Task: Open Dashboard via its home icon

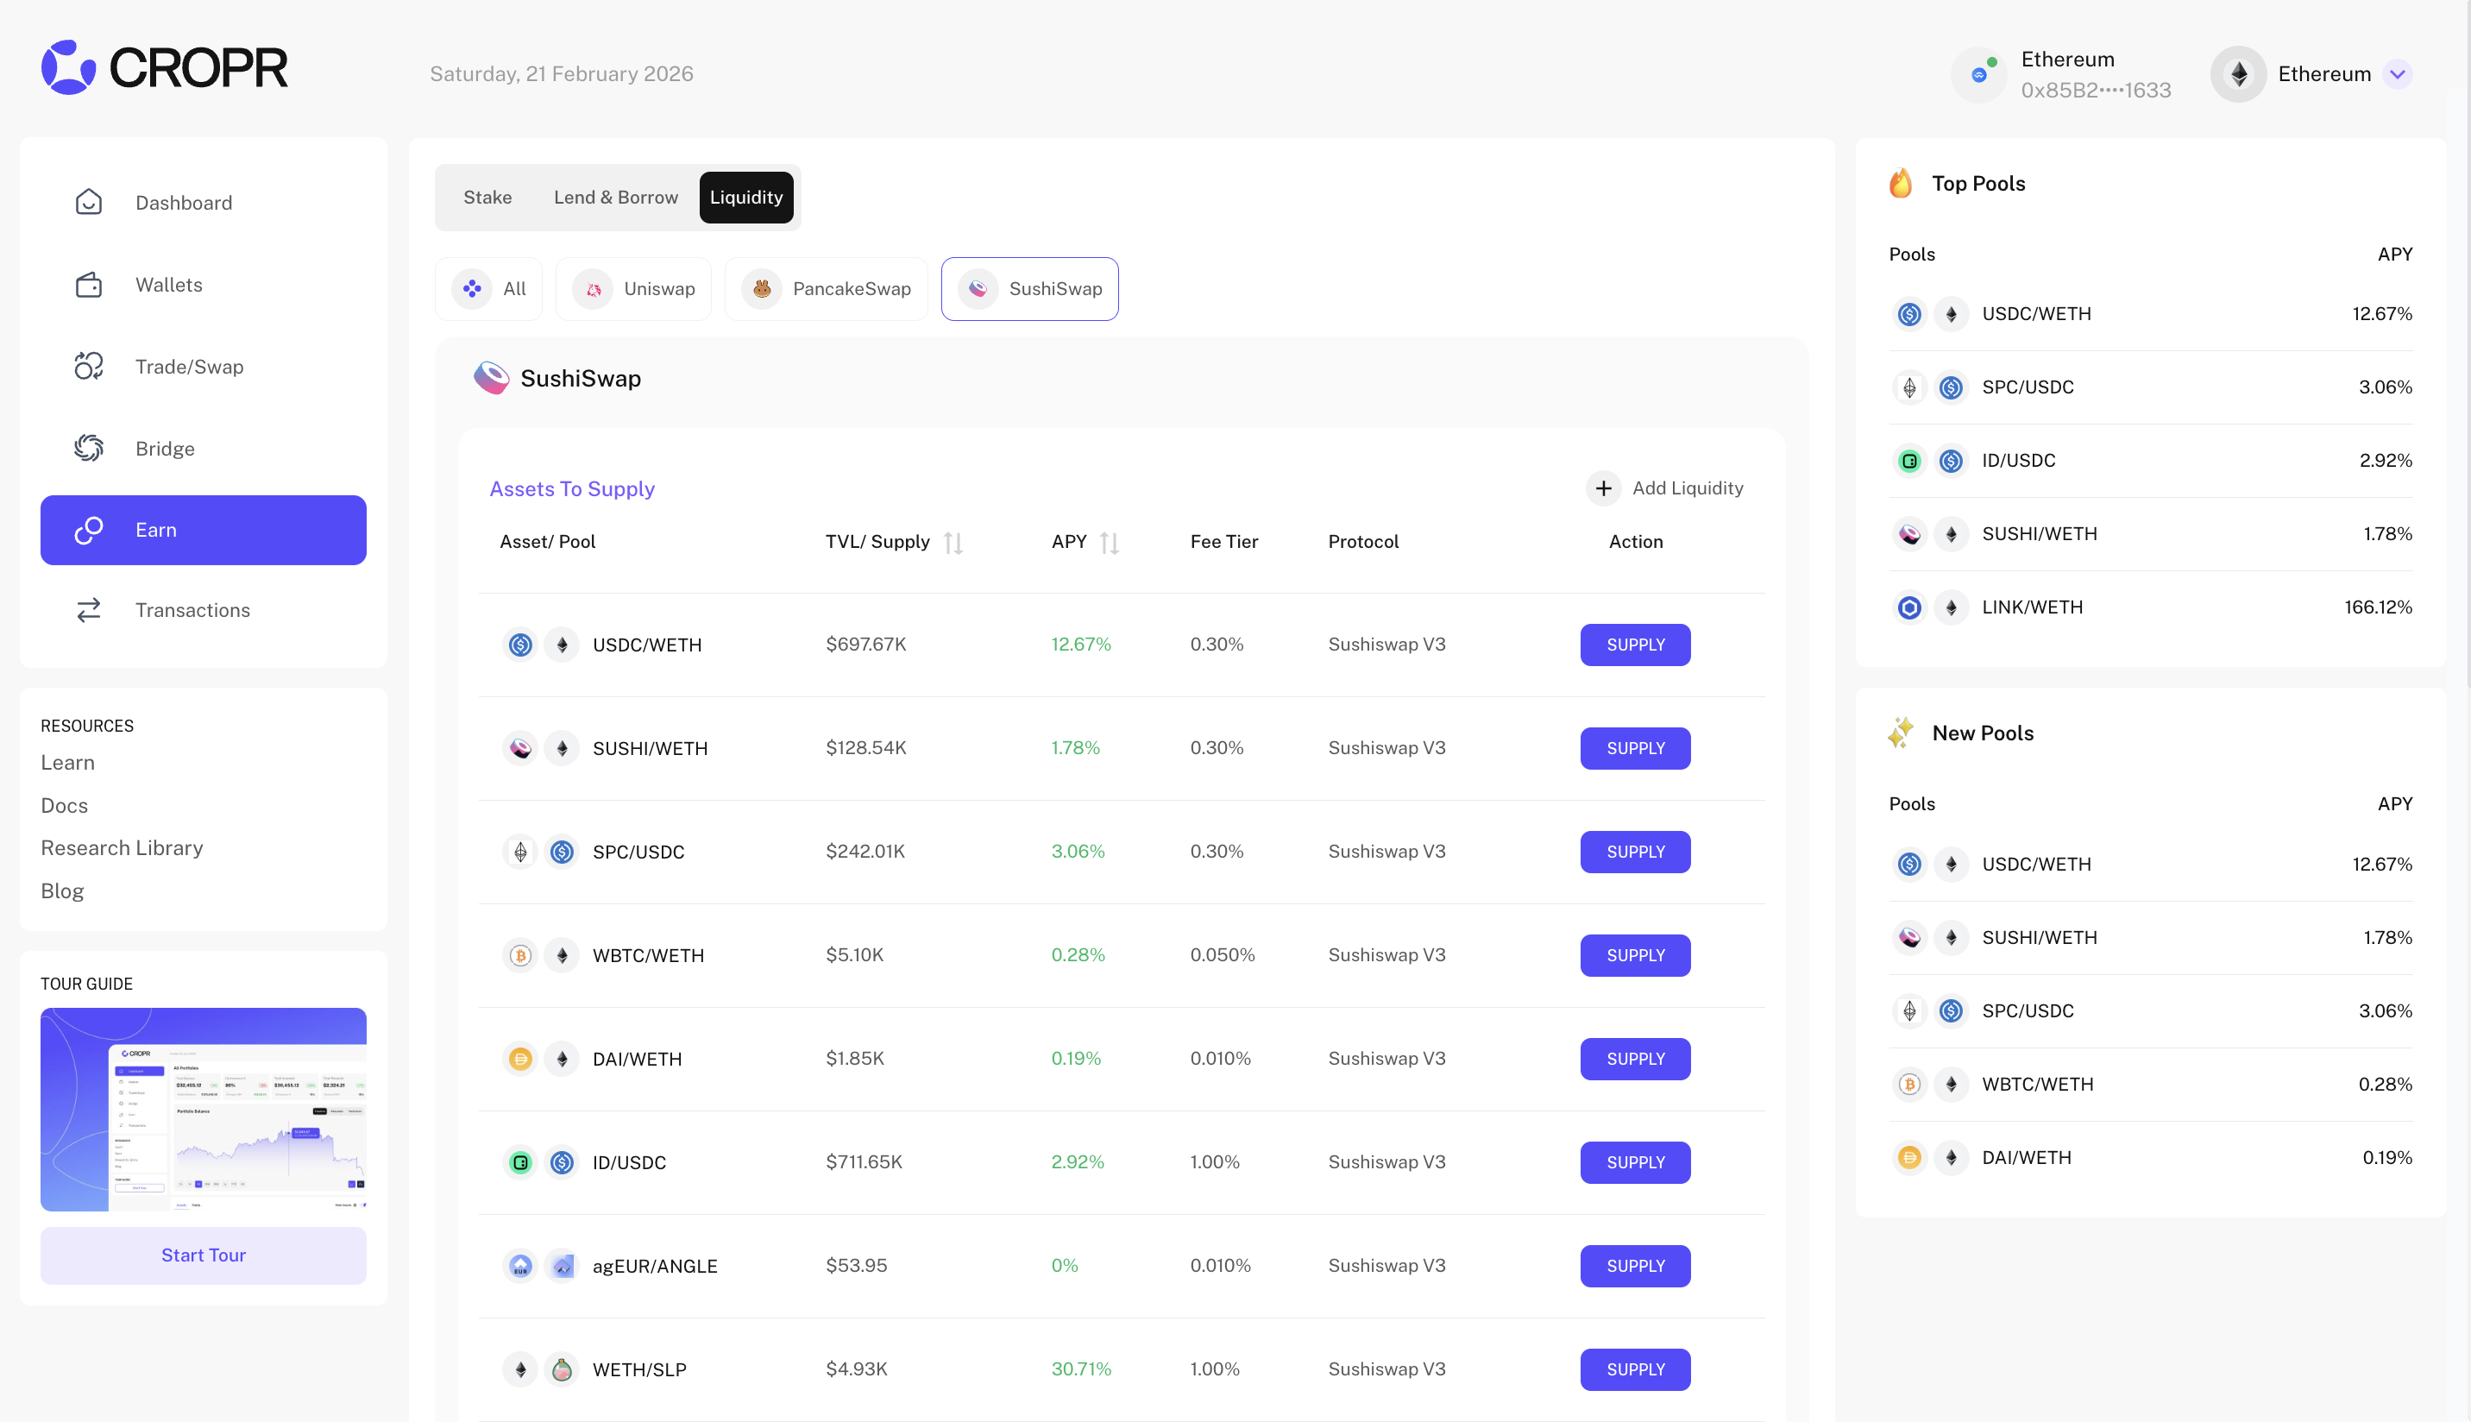Action: [89, 202]
